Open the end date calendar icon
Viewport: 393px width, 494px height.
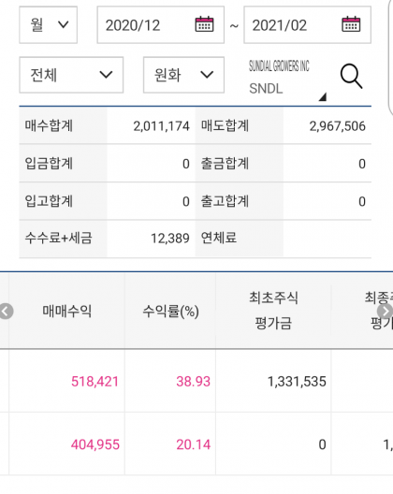click(x=351, y=24)
